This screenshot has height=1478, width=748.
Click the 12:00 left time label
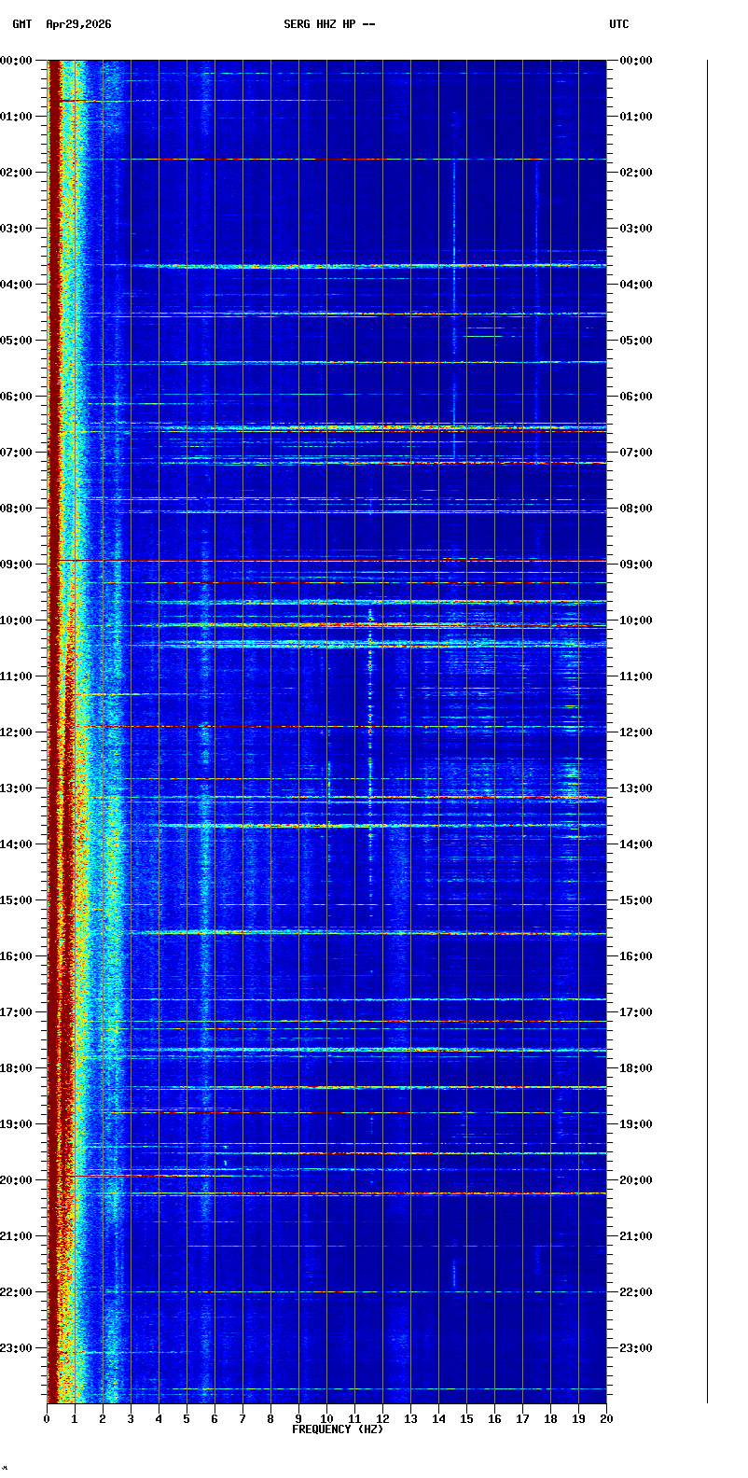coord(17,732)
